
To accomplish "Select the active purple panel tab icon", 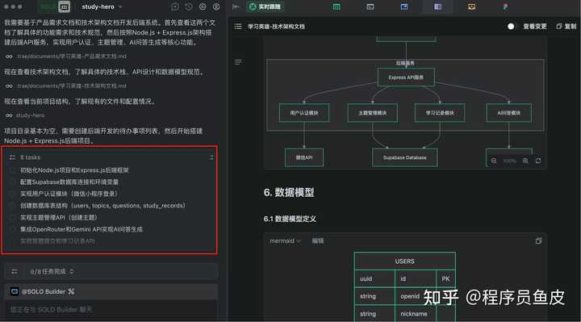I will 437,6.
